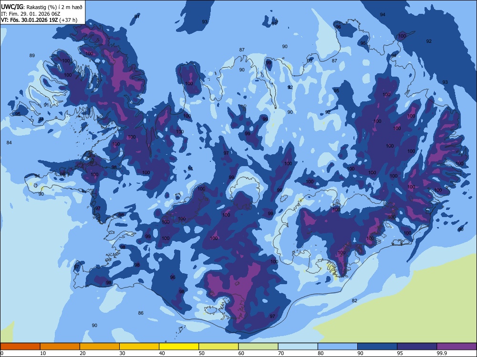Screen dimensions: 477x357
Task: Click the legend tick label "60"
Action: (241, 353)
